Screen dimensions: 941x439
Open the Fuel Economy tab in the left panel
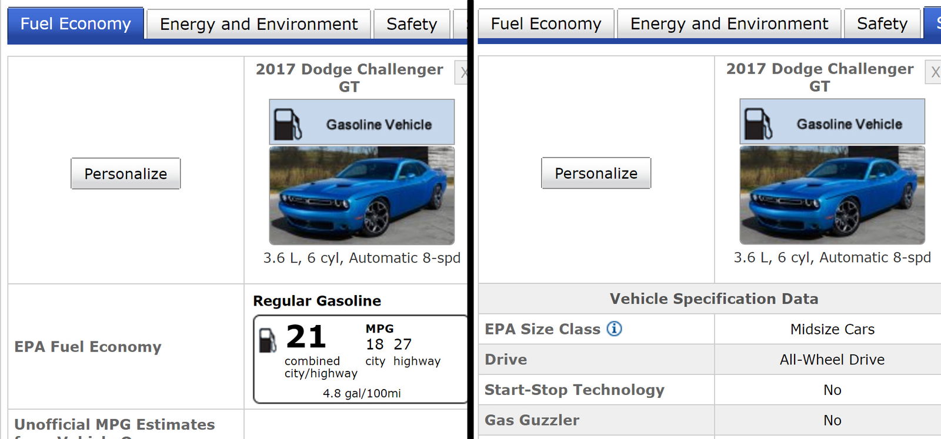[75, 24]
